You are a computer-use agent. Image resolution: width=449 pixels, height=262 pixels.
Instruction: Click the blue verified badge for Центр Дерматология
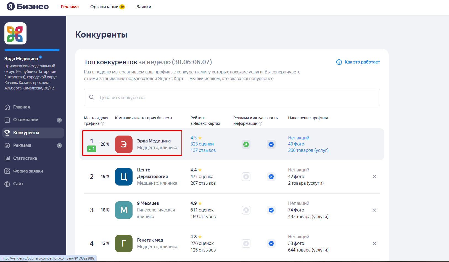tap(271, 177)
